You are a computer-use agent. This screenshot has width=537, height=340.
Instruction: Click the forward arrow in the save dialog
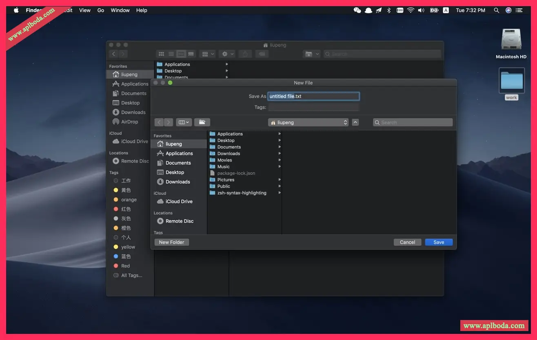click(x=169, y=122)
